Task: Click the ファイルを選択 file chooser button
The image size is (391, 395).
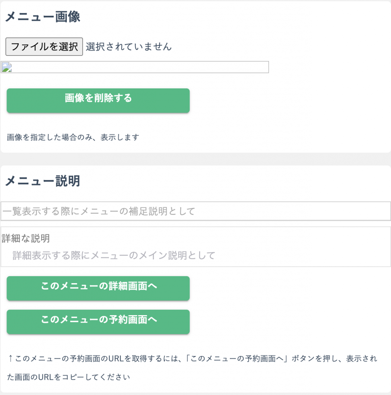Action: 44,47
